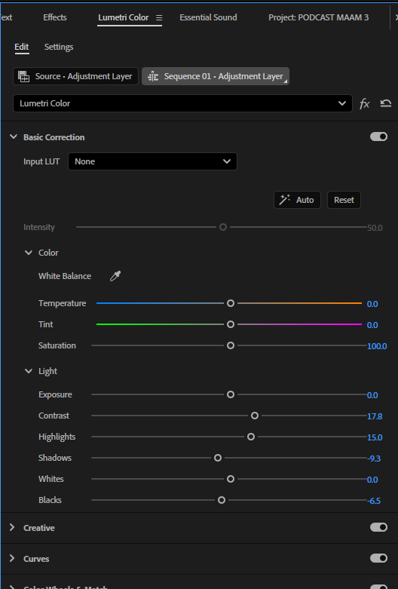
Task: Open the Lumetri Color effect dropdown
Action: click(182, 103)
